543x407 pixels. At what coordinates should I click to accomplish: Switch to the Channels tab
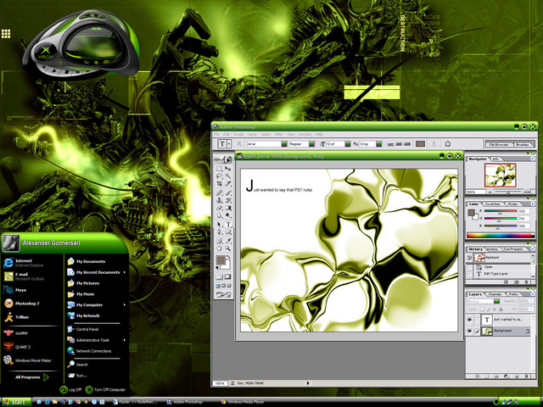pos(493,294)
